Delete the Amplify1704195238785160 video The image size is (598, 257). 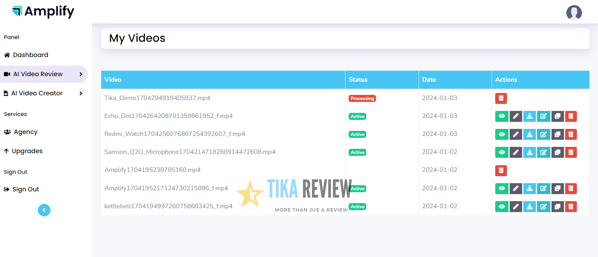click(501, 170)
